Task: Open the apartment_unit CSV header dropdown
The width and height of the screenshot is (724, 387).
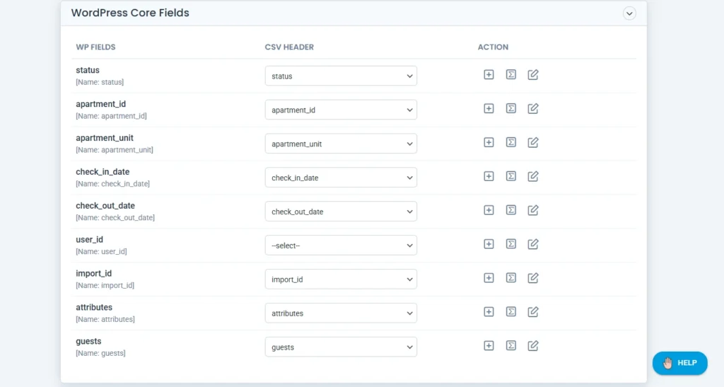Action: (341, 144)
